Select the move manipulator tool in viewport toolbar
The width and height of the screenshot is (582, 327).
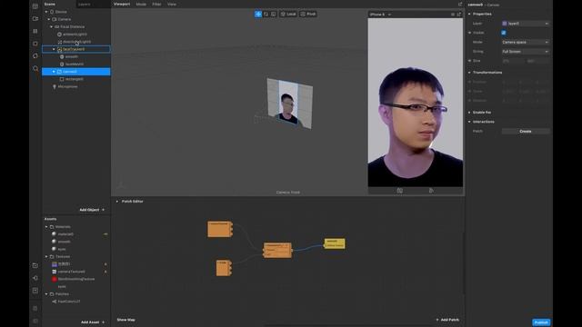pos(258,15)
